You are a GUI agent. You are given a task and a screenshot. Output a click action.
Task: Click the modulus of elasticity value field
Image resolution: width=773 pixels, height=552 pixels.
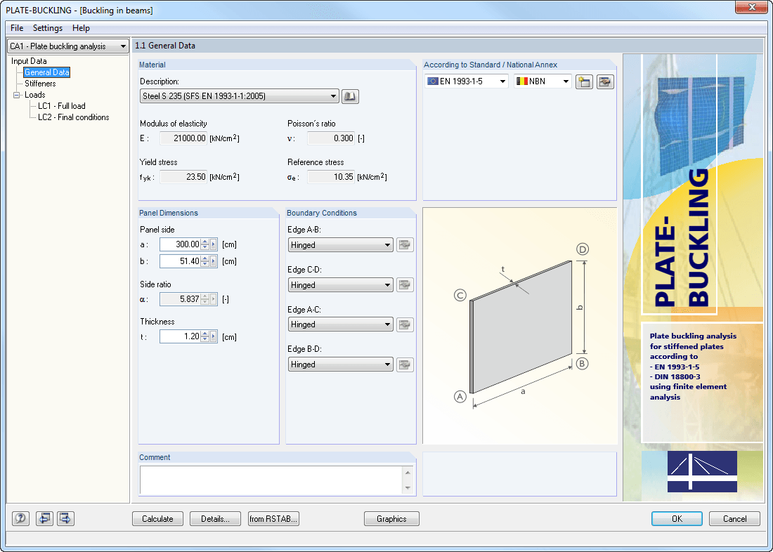[x=183, y=138]
